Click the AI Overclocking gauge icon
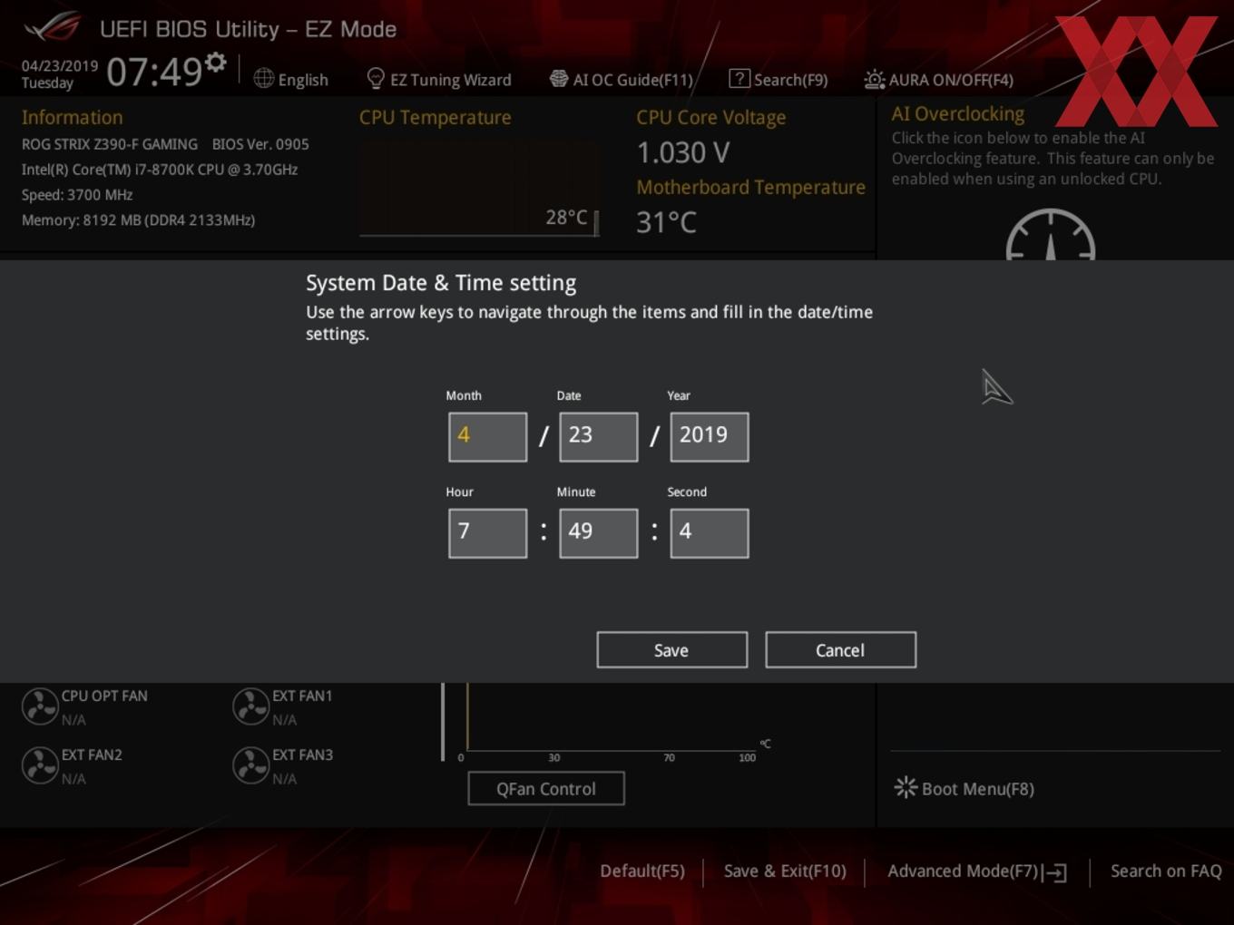Image resolution: width=1234 pixels, height=925 pixels. point(1051,236)
